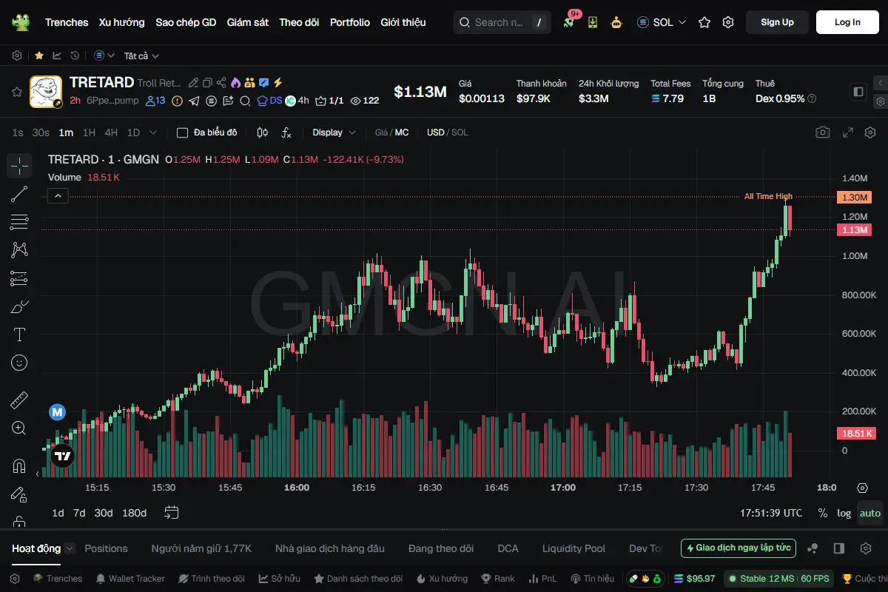Open the chain icon dropdown in watchlist bar
888x592 pixels.
[104, 55]
